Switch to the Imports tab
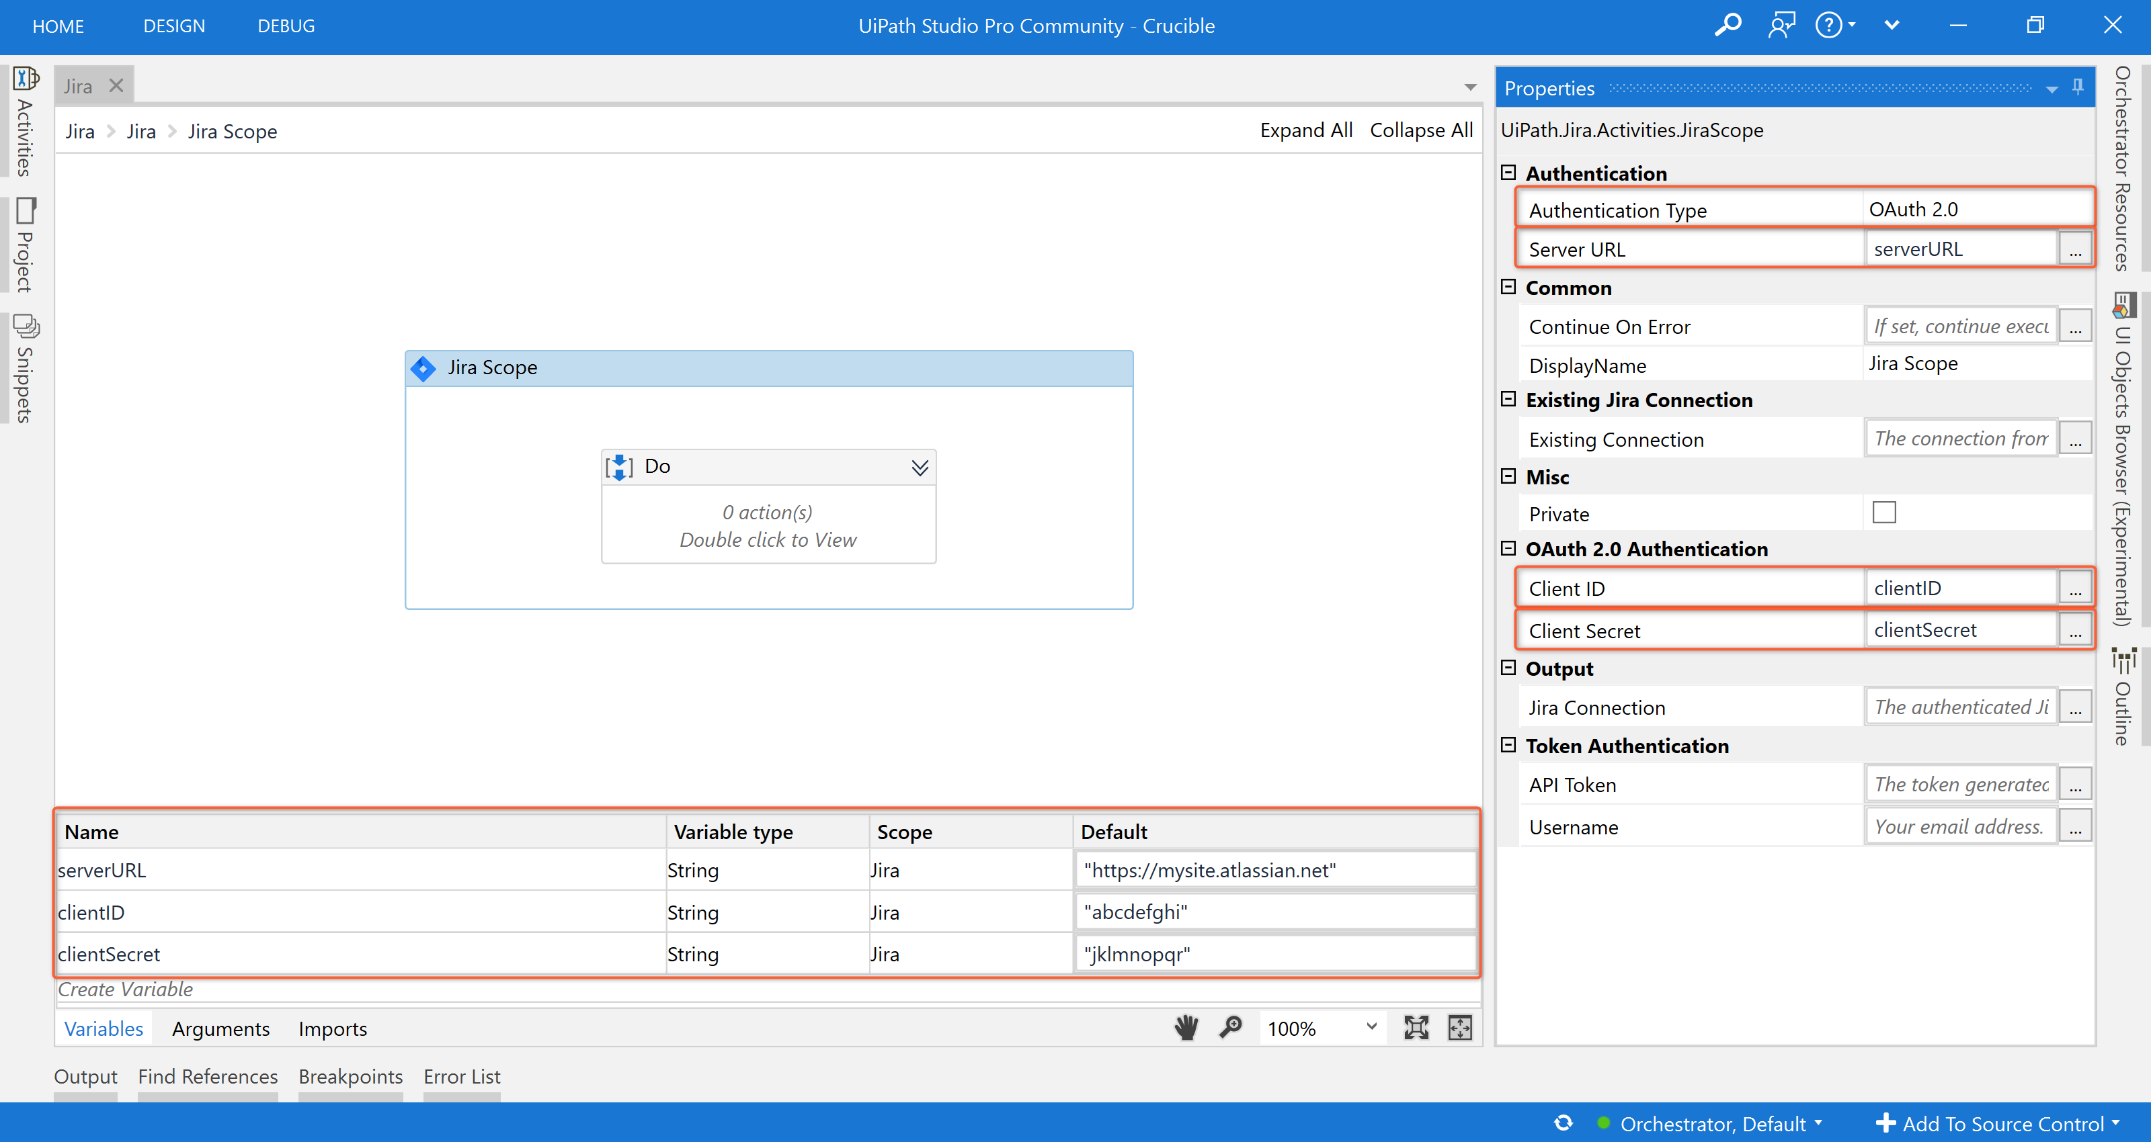 (x=332, y=1028)
